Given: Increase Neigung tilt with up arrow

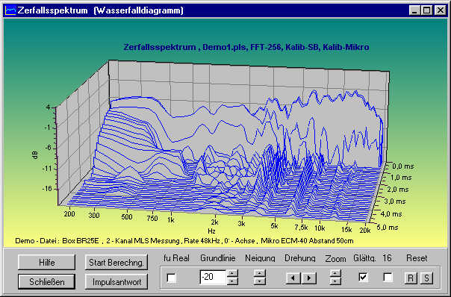Looking at the screenshot, I should tap(259, 273).
